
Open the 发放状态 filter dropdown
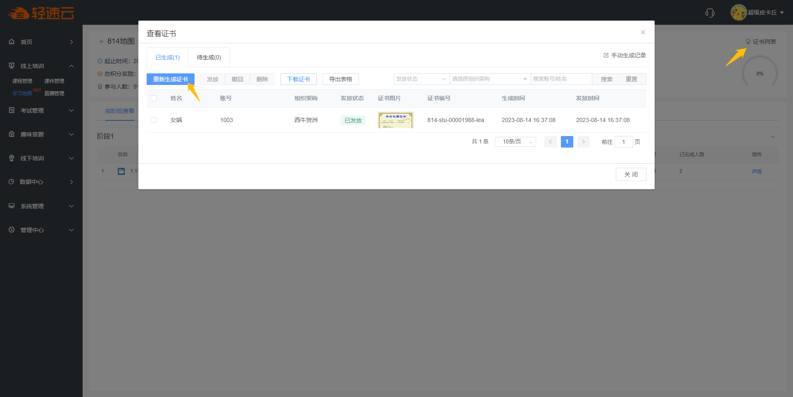coord(421,79)
